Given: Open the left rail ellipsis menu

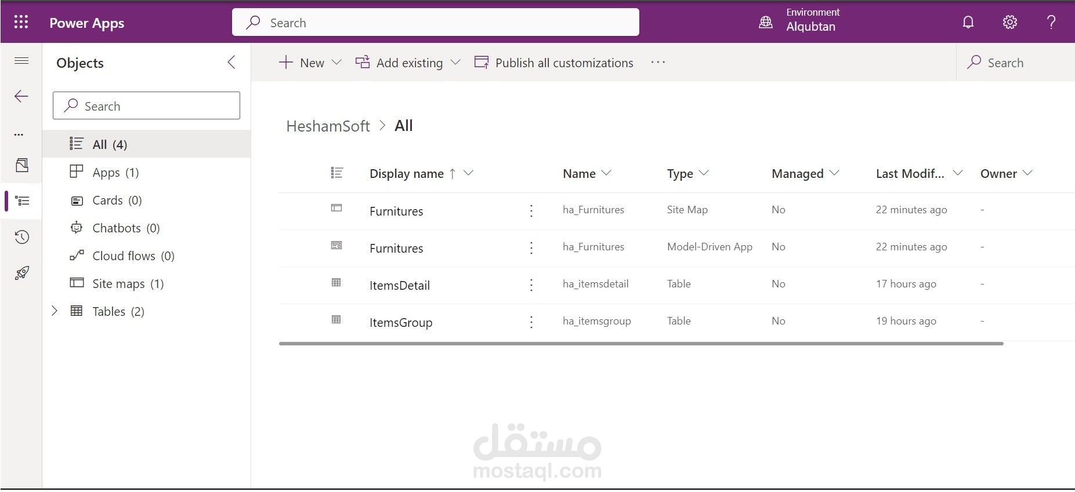Looking at the screenshot, I should coord(19,134).
